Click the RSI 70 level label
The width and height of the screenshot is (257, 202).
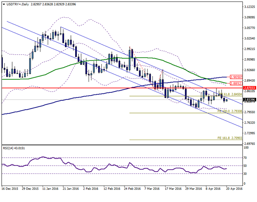pos(245,157)
